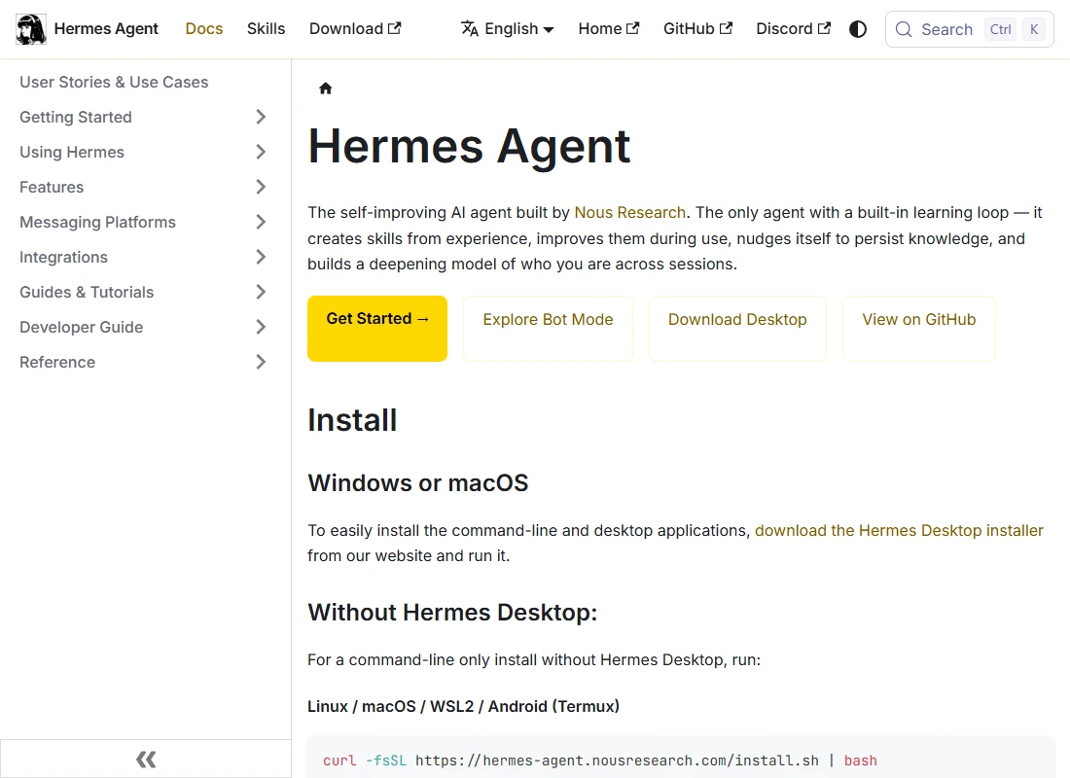Image resolution: width=1070 pixels, height=778 pixels.
Task: Click the search magnifier icon
Action: click(x=904, y=29)
